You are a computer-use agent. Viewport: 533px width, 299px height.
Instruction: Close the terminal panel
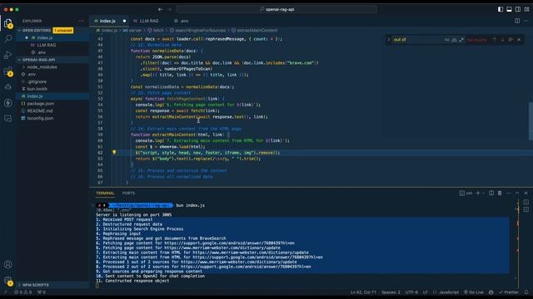click(x=526, y=193)
